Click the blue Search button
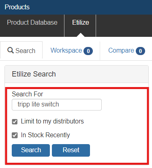The width and height of the screenshot is (152, 168). [x=31, y=150]
